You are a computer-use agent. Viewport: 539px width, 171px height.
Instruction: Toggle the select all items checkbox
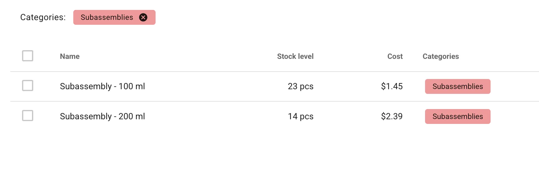coord(28,56)
